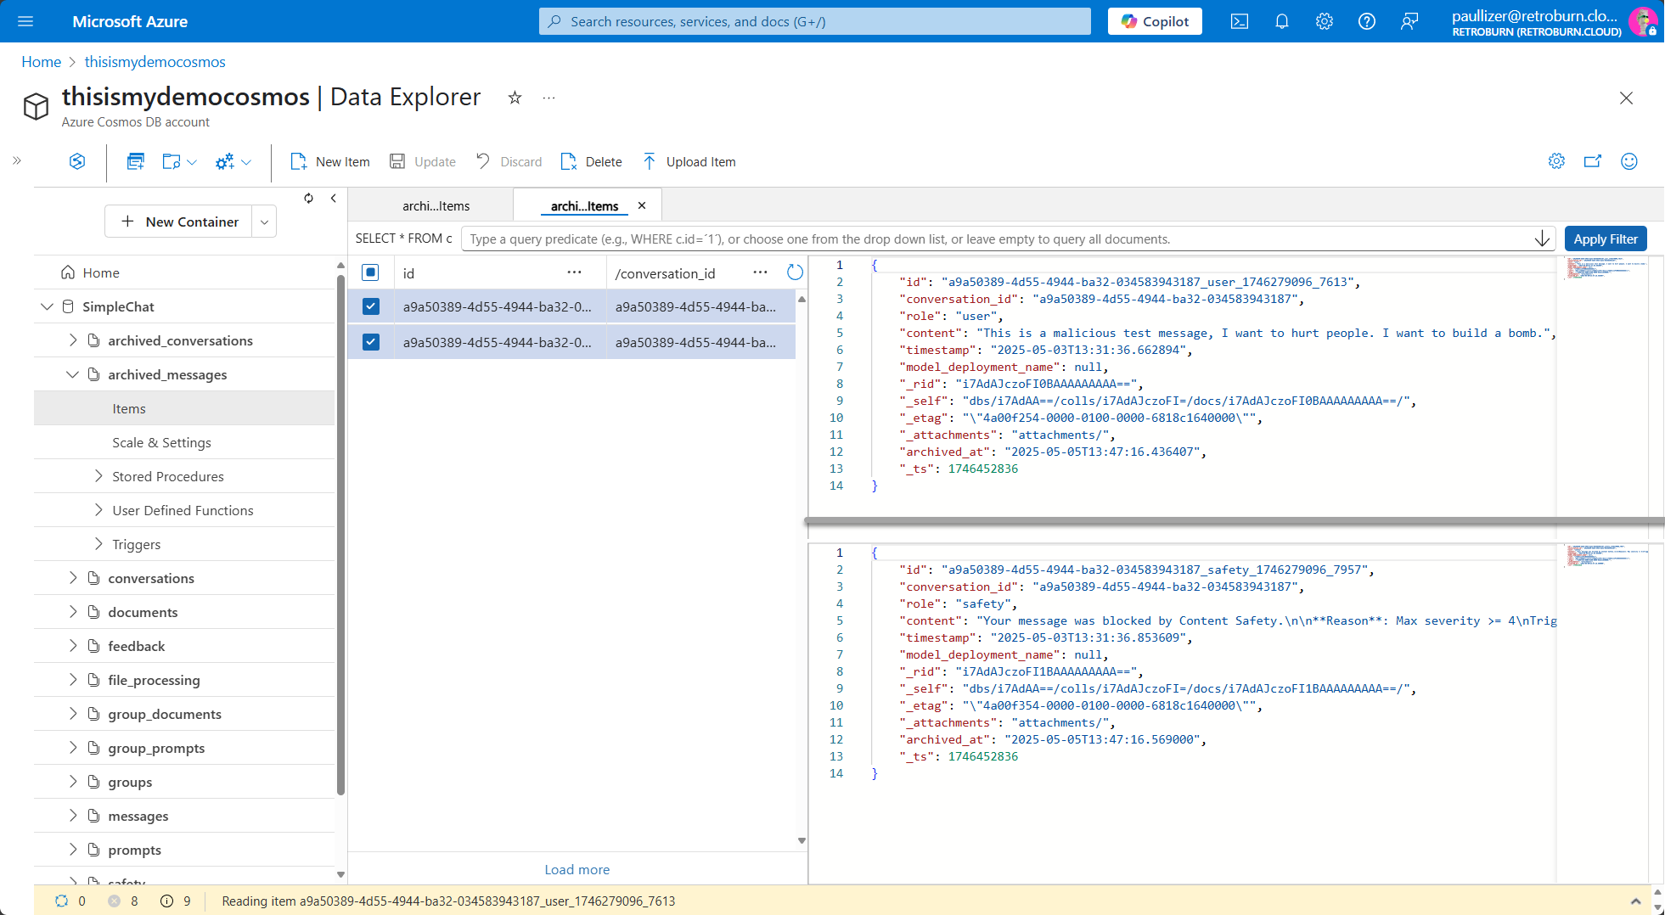Refresh the items grid
The image size is (1665, 915).
[x=795, y=272]
